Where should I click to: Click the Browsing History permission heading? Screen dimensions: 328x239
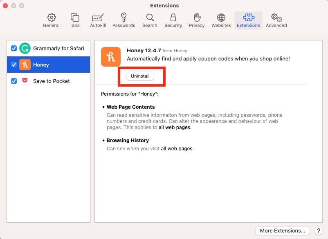[128, 141]
